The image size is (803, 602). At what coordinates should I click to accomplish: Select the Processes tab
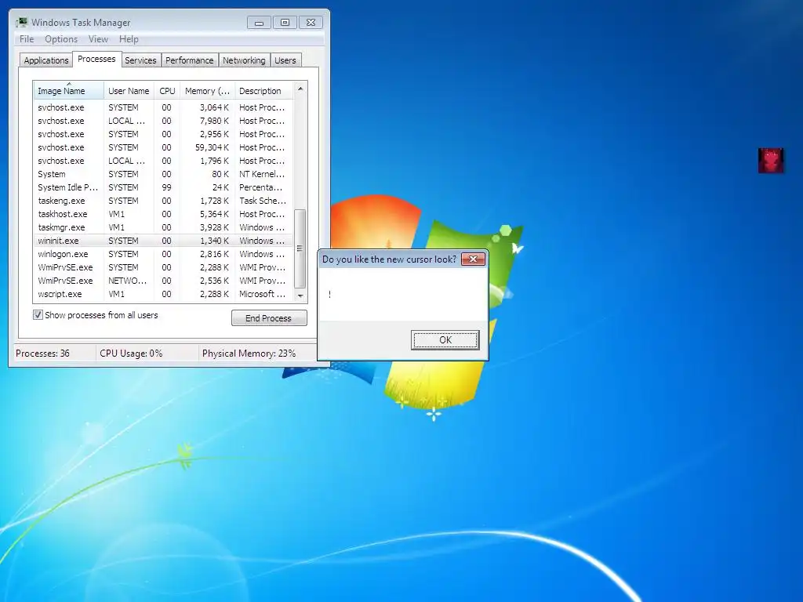96,59
